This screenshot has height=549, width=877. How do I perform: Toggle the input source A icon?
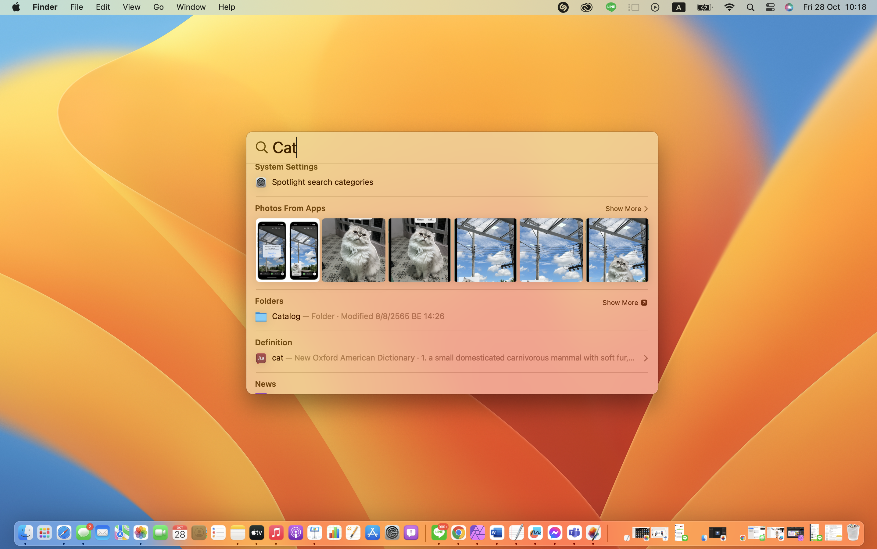678,7
